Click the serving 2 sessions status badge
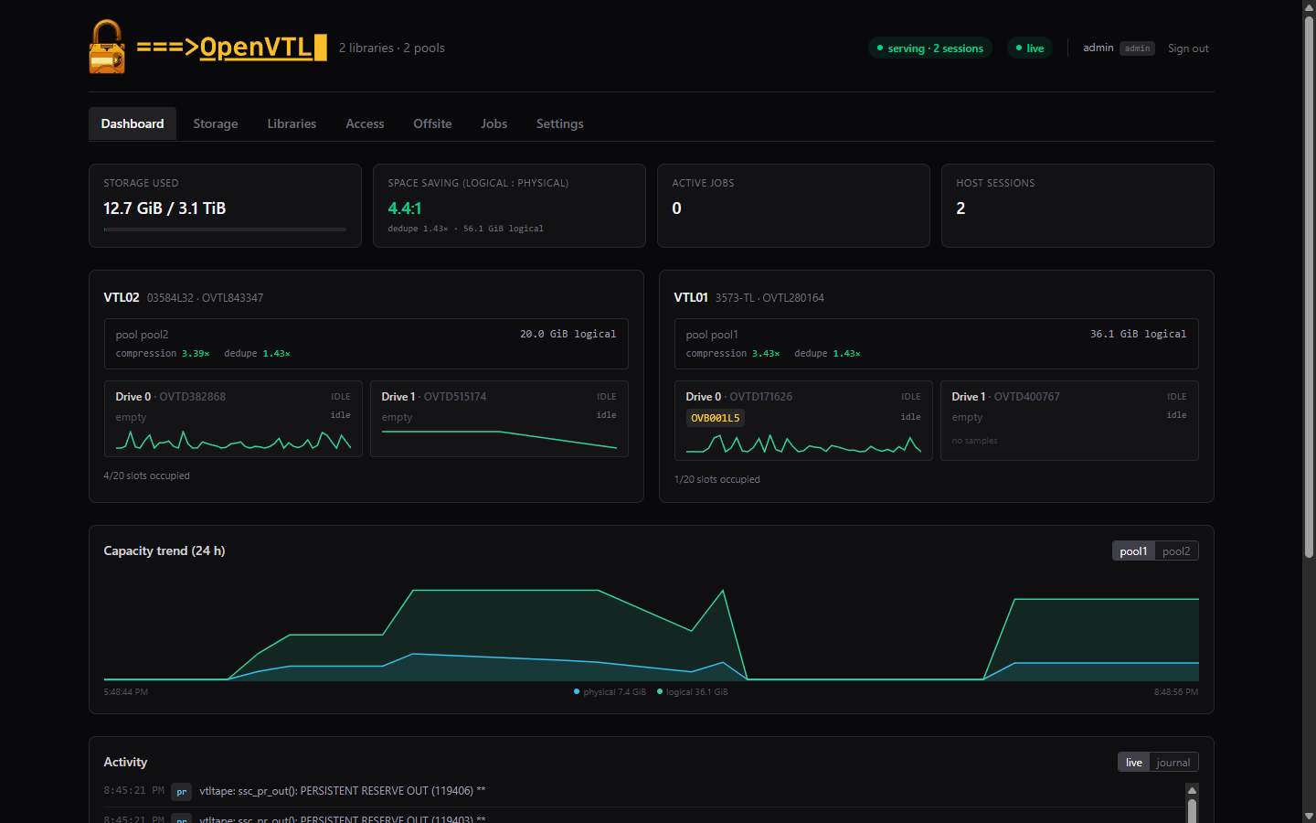 point(930,48)
